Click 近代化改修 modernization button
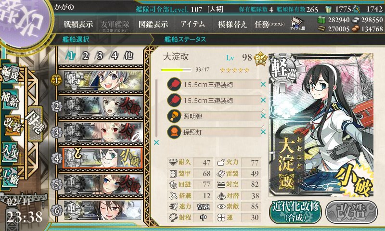 [x=295, y=212]
